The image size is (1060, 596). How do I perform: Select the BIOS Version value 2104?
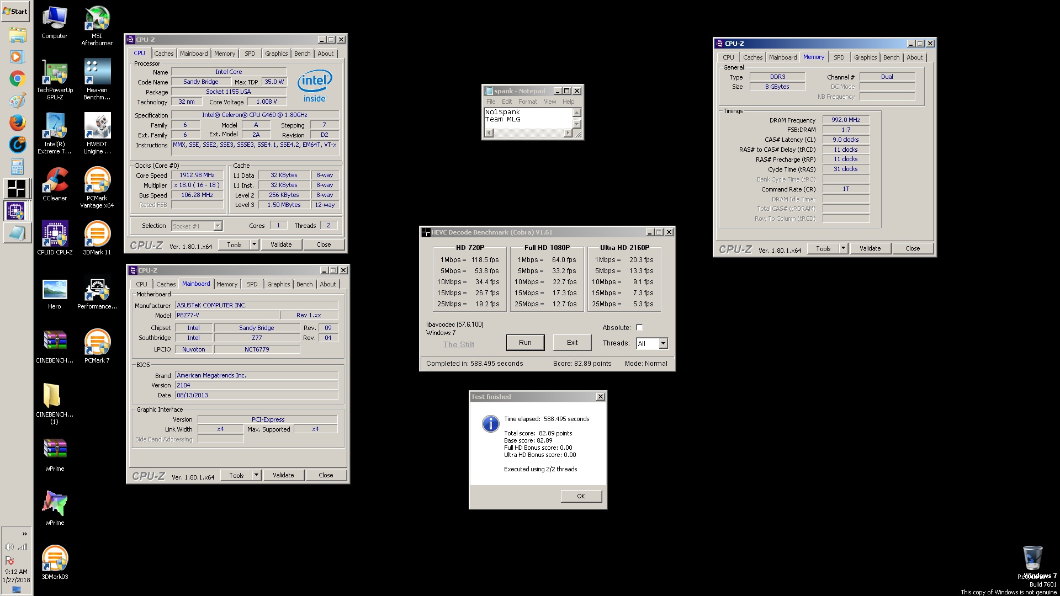coord(257,385)
